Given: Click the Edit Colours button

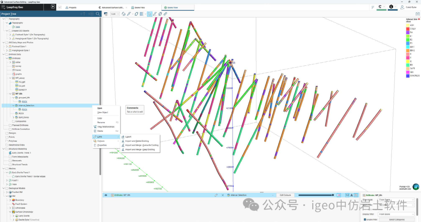Looking at the screenshot, I should click(285, 195).
